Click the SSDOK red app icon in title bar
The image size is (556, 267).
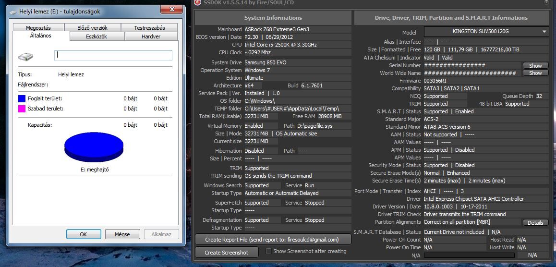[x=198, y=2]
